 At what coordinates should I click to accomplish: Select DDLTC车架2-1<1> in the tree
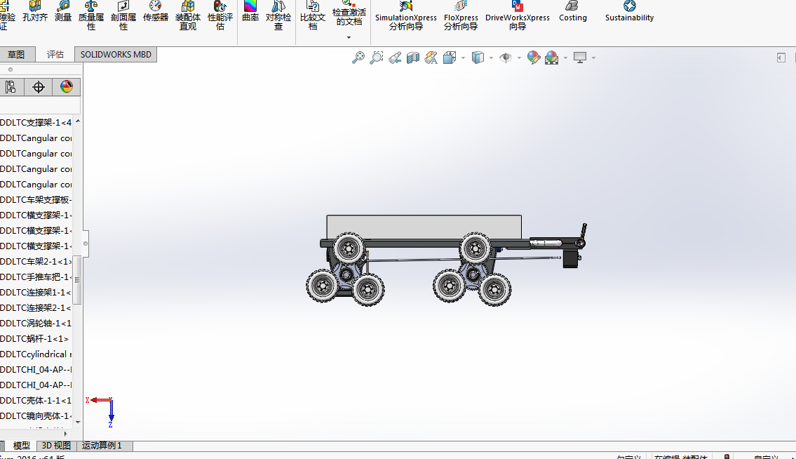tap(36, 261)
